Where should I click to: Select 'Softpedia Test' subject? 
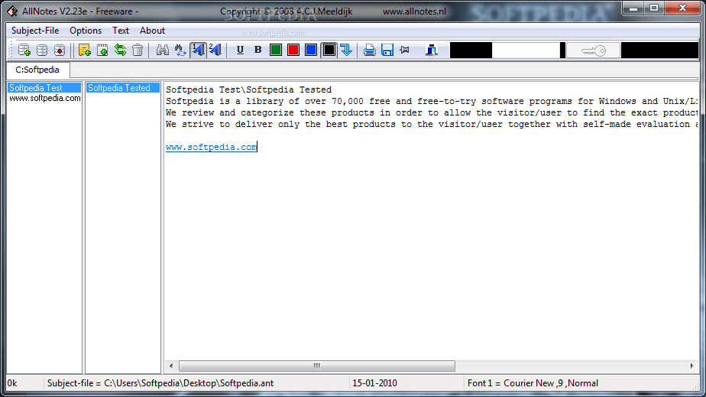44,88
